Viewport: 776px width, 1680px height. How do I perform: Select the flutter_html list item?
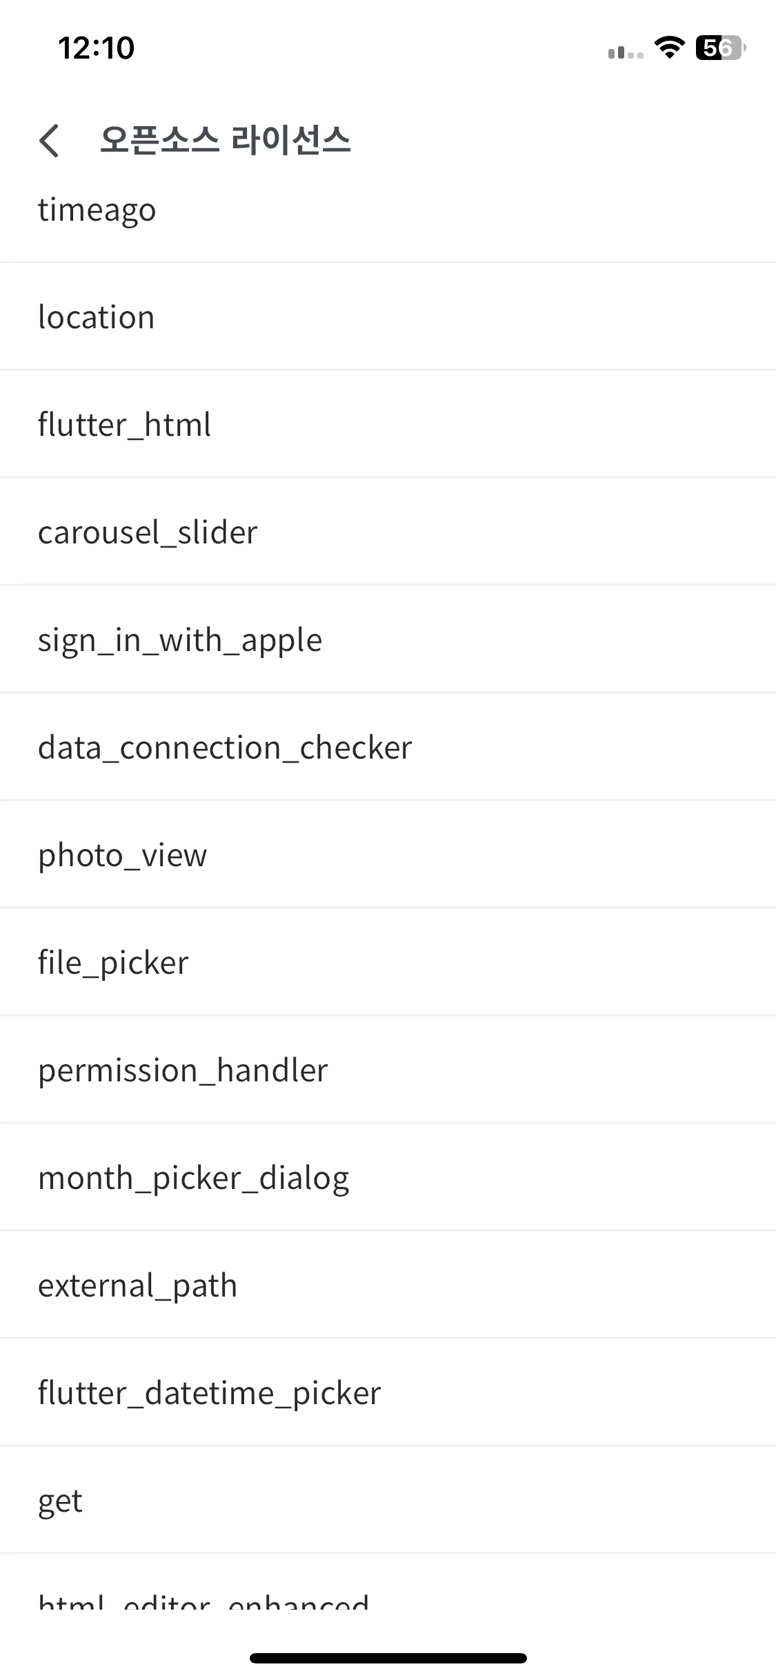point(388,424)
